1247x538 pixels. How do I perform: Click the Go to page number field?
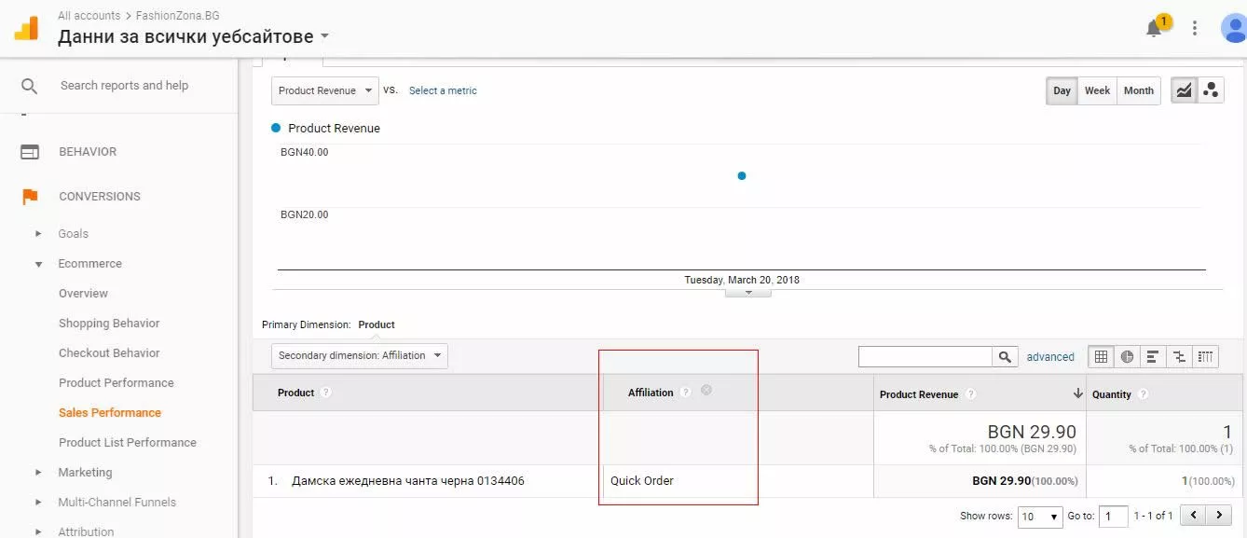tap(1114, 517)
